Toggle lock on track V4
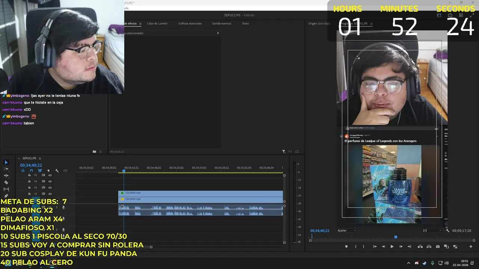This screenshot has width=479, height=269. (x=29, y=181)
